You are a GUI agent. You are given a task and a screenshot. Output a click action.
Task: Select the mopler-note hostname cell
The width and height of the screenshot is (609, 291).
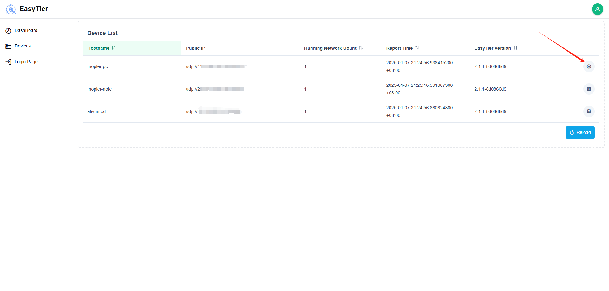click(100, 89)
